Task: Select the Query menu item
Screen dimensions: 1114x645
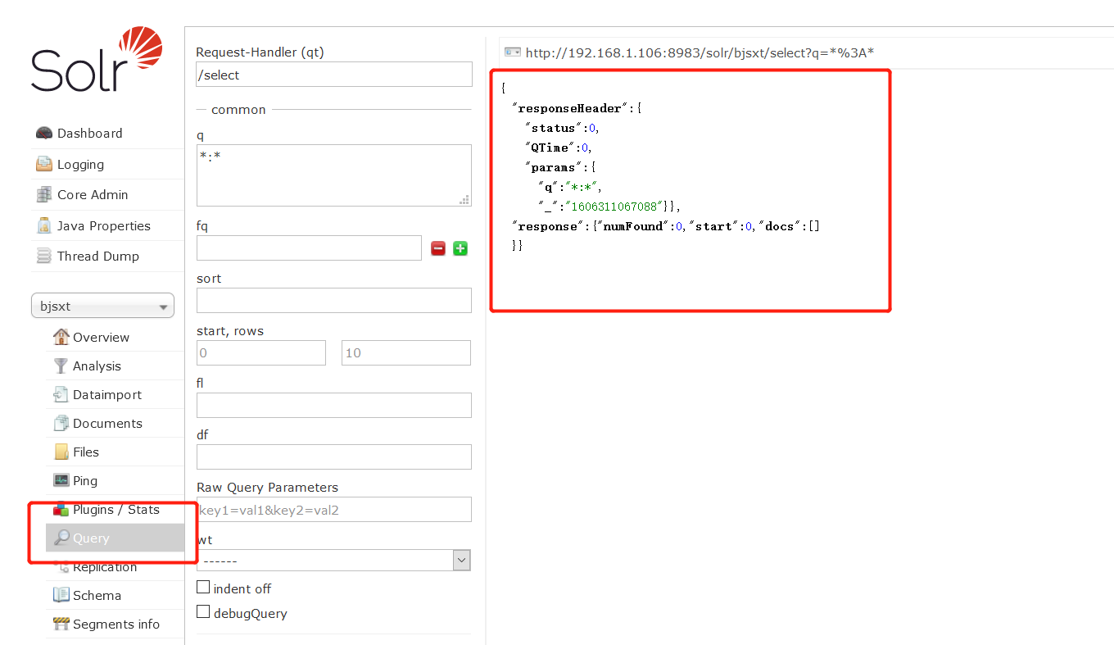Action: [x=115, y=538]
